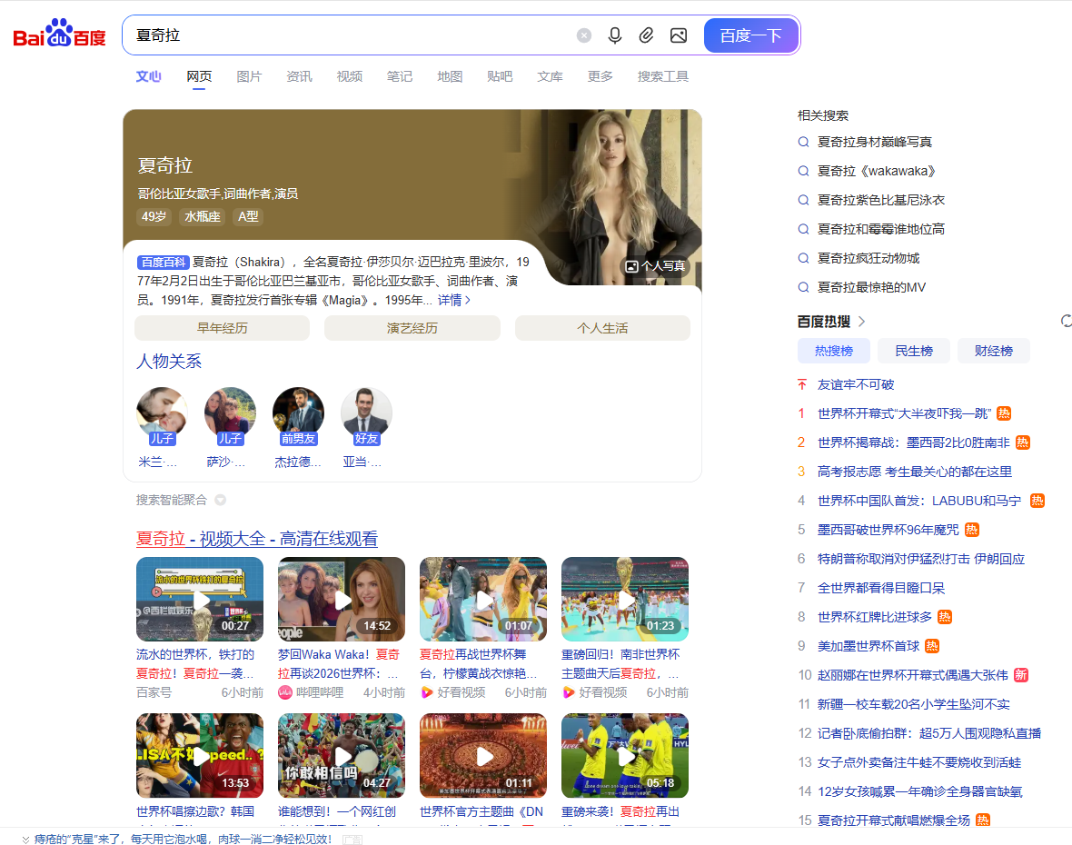Open 搜索工具 options
Screen dimensions: 1072x845
[662, 76]
